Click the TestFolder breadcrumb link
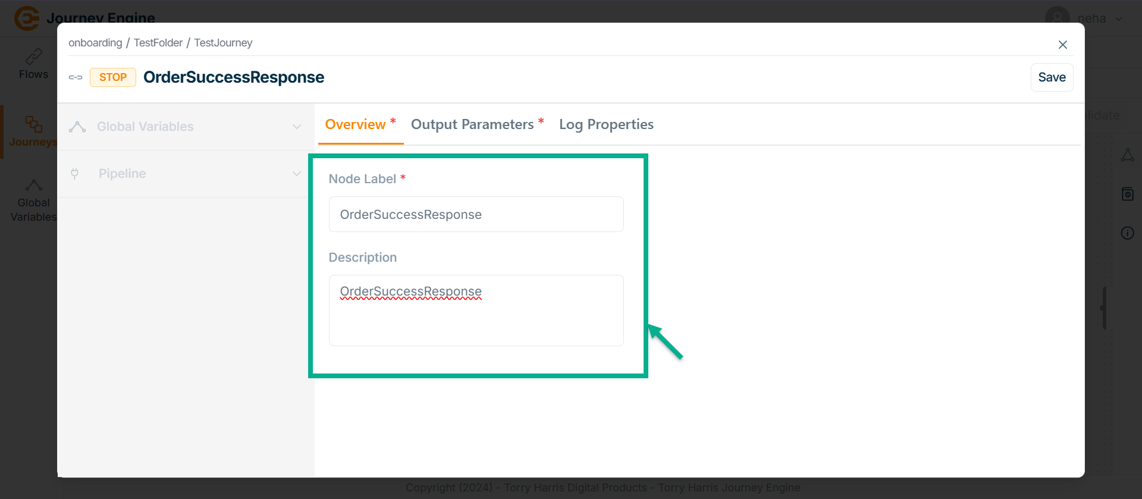This screenshot has height=499, width=1142. point(158,43)
